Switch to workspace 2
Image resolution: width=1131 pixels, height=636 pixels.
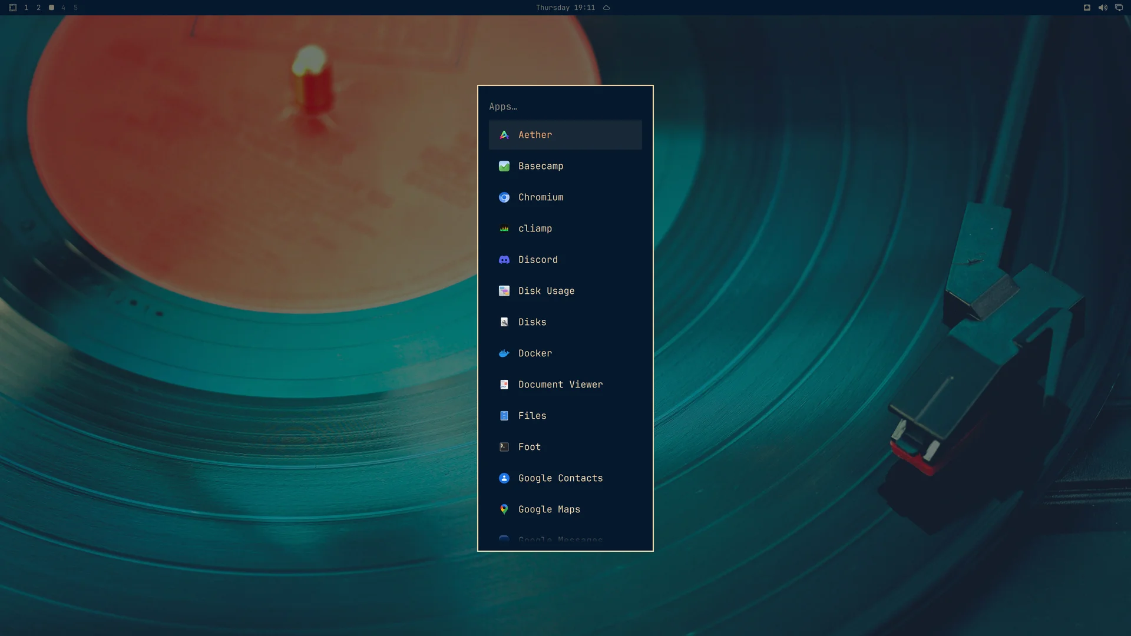click(x=38, y=8)
